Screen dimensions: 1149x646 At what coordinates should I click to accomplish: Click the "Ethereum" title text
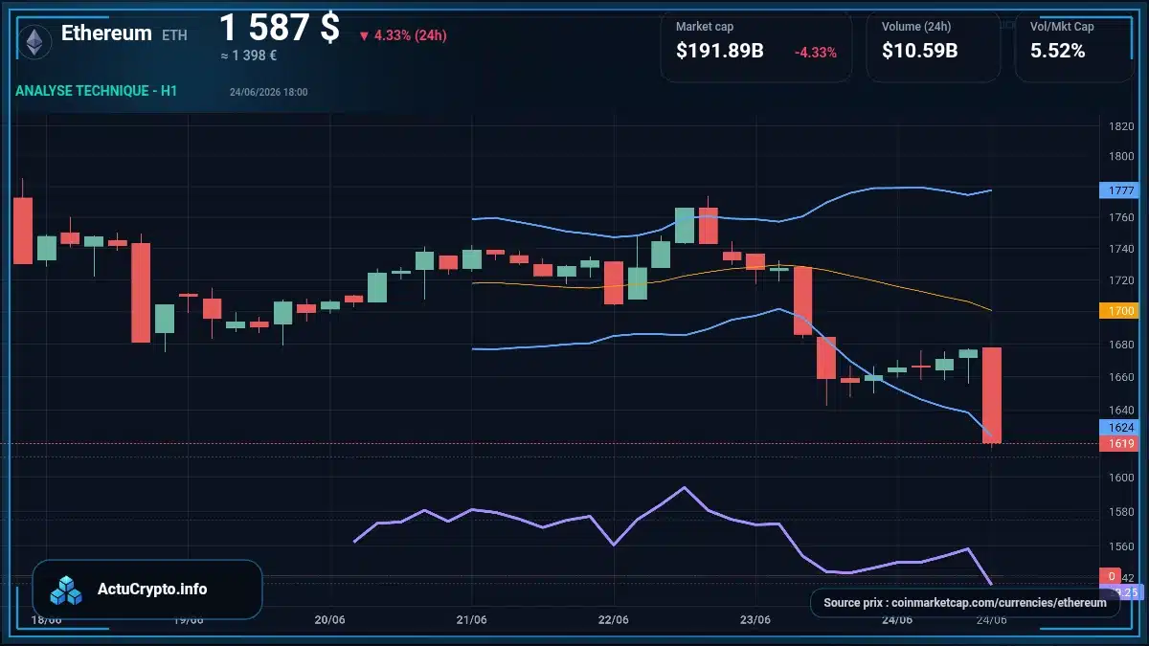pos(106,33)
